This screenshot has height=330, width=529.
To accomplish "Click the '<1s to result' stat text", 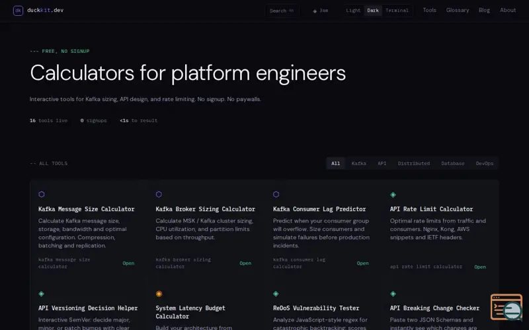I will point(139,121).
